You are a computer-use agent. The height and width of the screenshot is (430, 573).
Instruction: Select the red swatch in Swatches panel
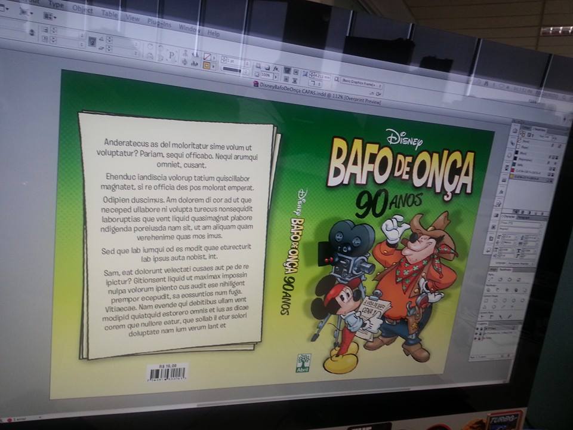click(x=533, y=171)
